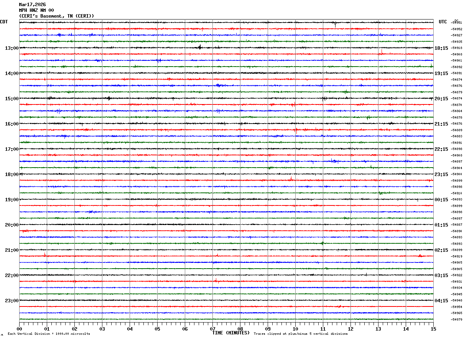
Task: Click the DC offset value -54922
Action: tap(456, 275)
